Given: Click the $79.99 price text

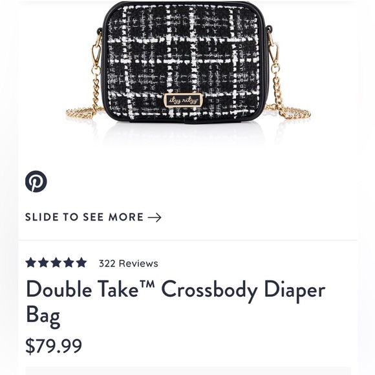Looking at the screenshot, I should (x=54, y=346).
